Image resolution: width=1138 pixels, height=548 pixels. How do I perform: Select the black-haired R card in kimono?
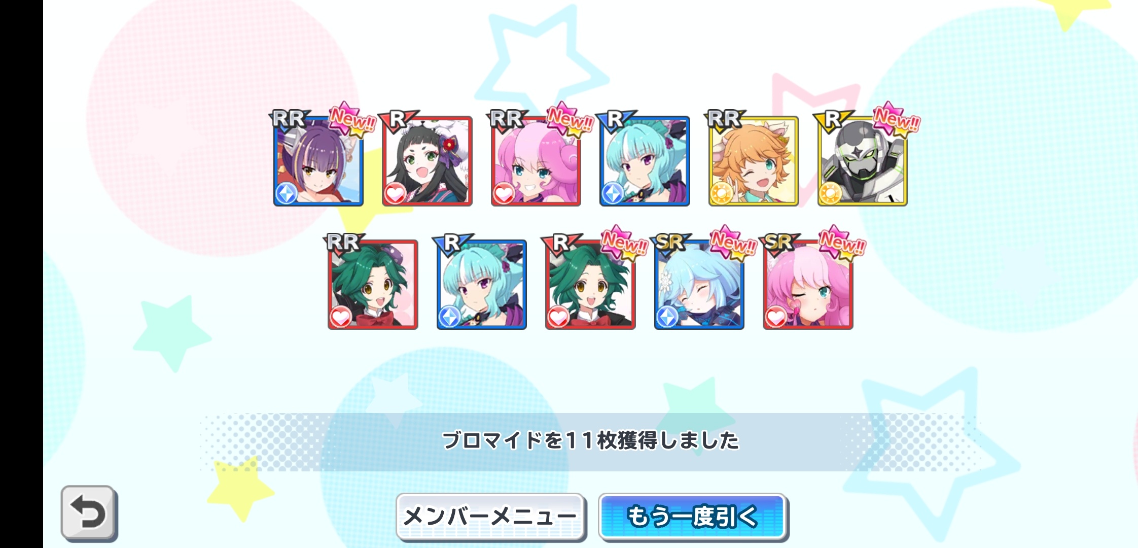(427, 161)
